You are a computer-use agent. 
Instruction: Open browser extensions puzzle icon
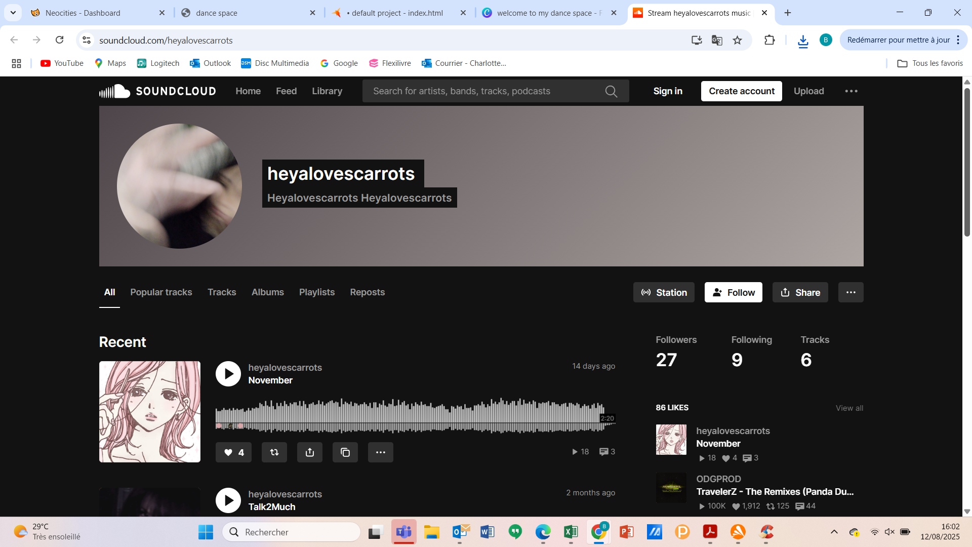[x=769, y=40]
